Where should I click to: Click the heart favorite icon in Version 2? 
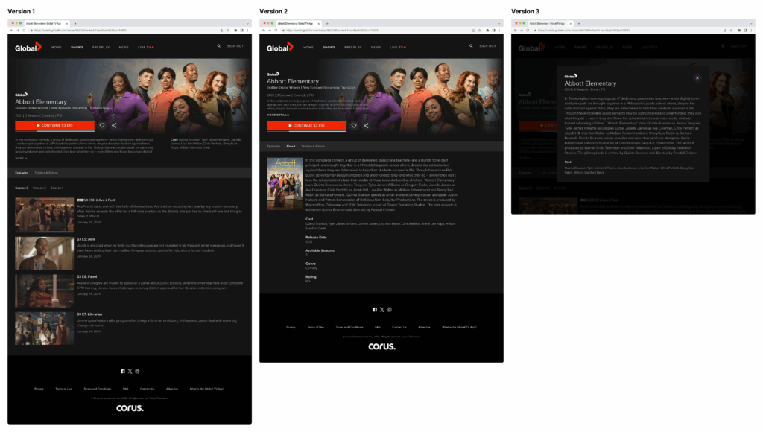pyautogui.click(x=354, y=125)
